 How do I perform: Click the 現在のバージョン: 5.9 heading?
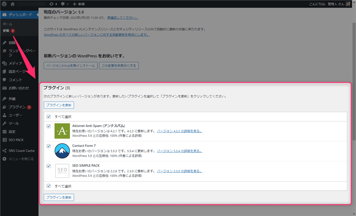[64, 12]
